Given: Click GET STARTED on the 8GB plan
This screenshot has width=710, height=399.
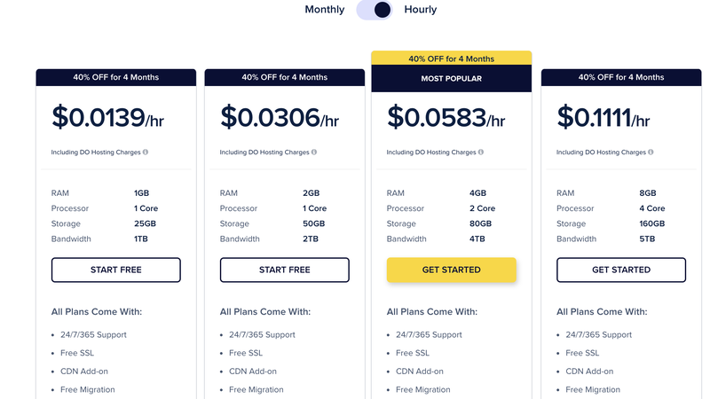Looking at the screenshot, I should point(621,270).
